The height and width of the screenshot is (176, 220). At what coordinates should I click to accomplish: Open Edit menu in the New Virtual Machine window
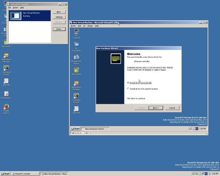click(x=79, y=26)
